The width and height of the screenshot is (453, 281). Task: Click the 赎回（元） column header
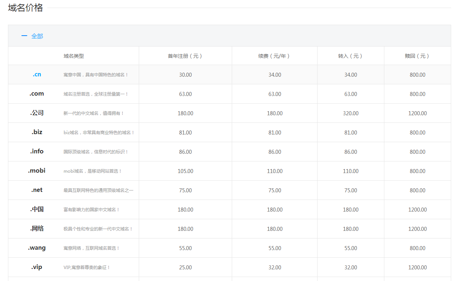tap(417, 56)
